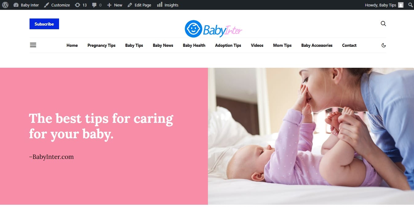Click the blue Subscribe button
Image resolution: width=414 pixels, height=218 pixels.
(44, 24)
